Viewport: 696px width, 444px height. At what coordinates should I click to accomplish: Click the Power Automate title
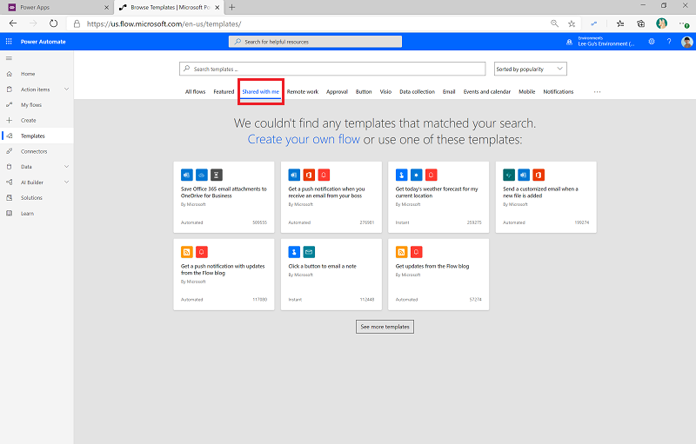point(43,42)
